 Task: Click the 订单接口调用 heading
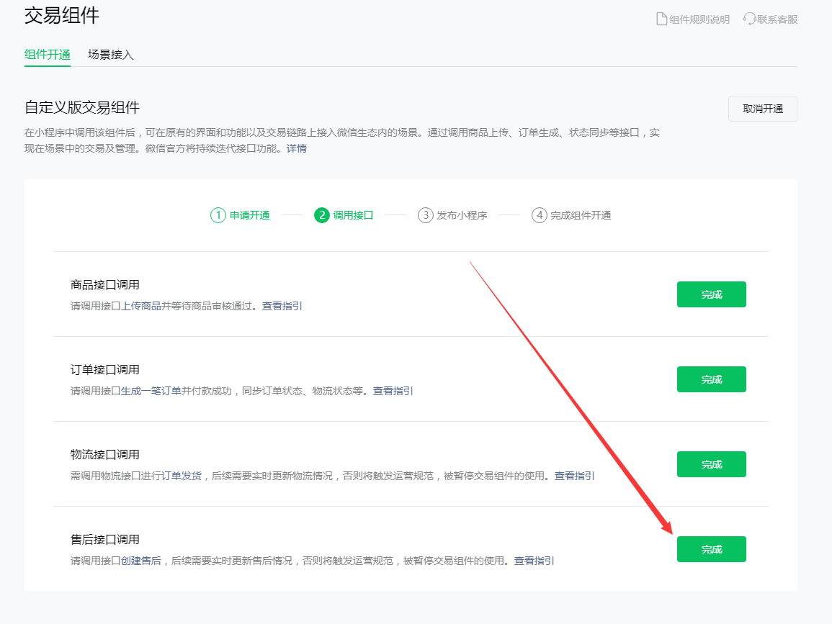(x=105, y=369)
